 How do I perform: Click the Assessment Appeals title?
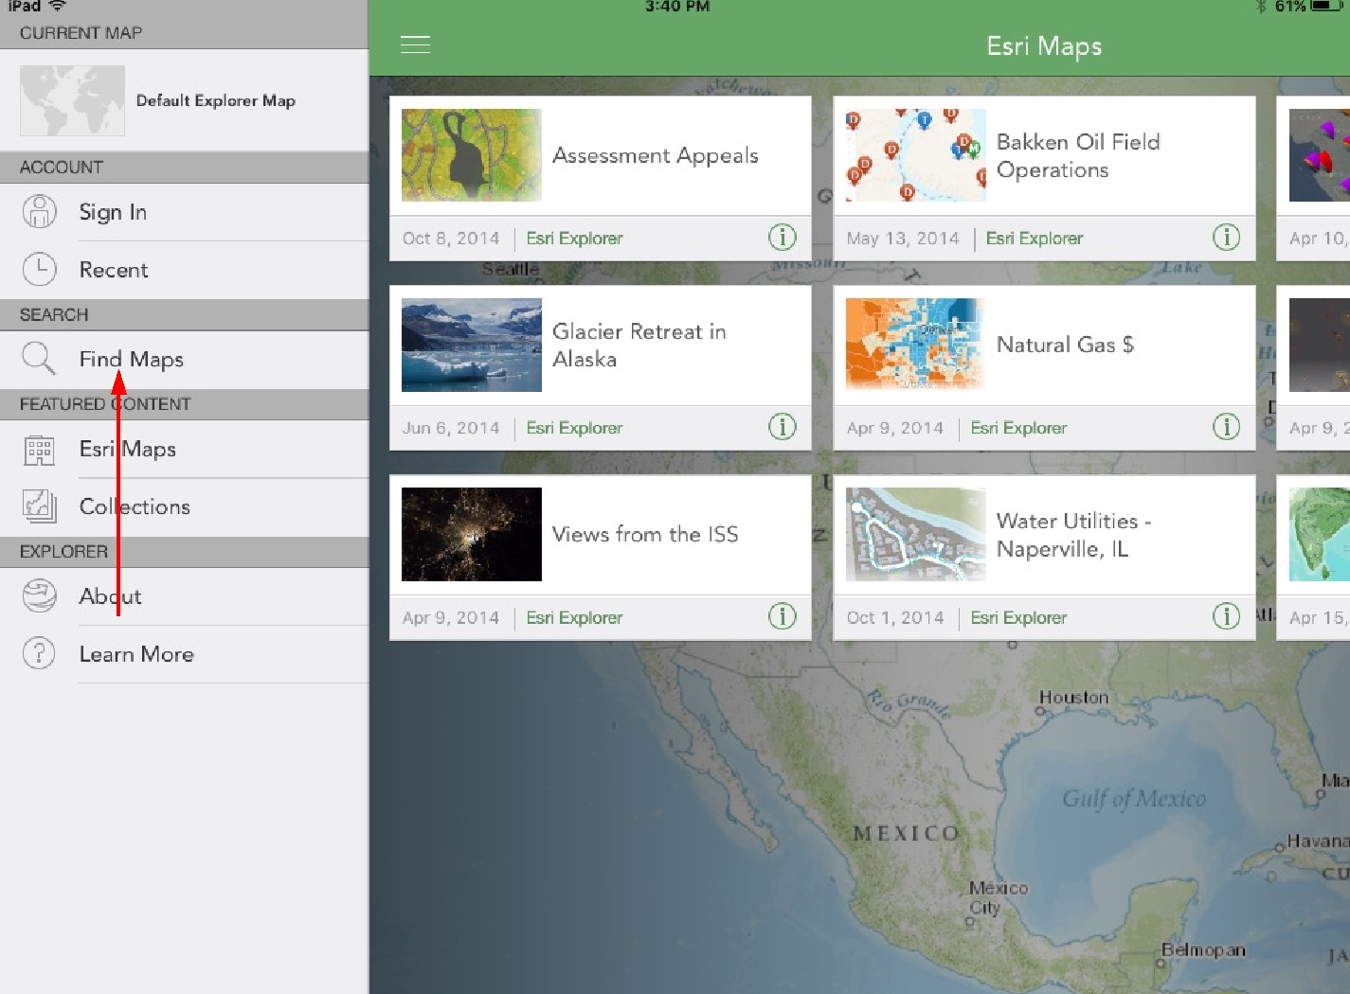(656, 155)
